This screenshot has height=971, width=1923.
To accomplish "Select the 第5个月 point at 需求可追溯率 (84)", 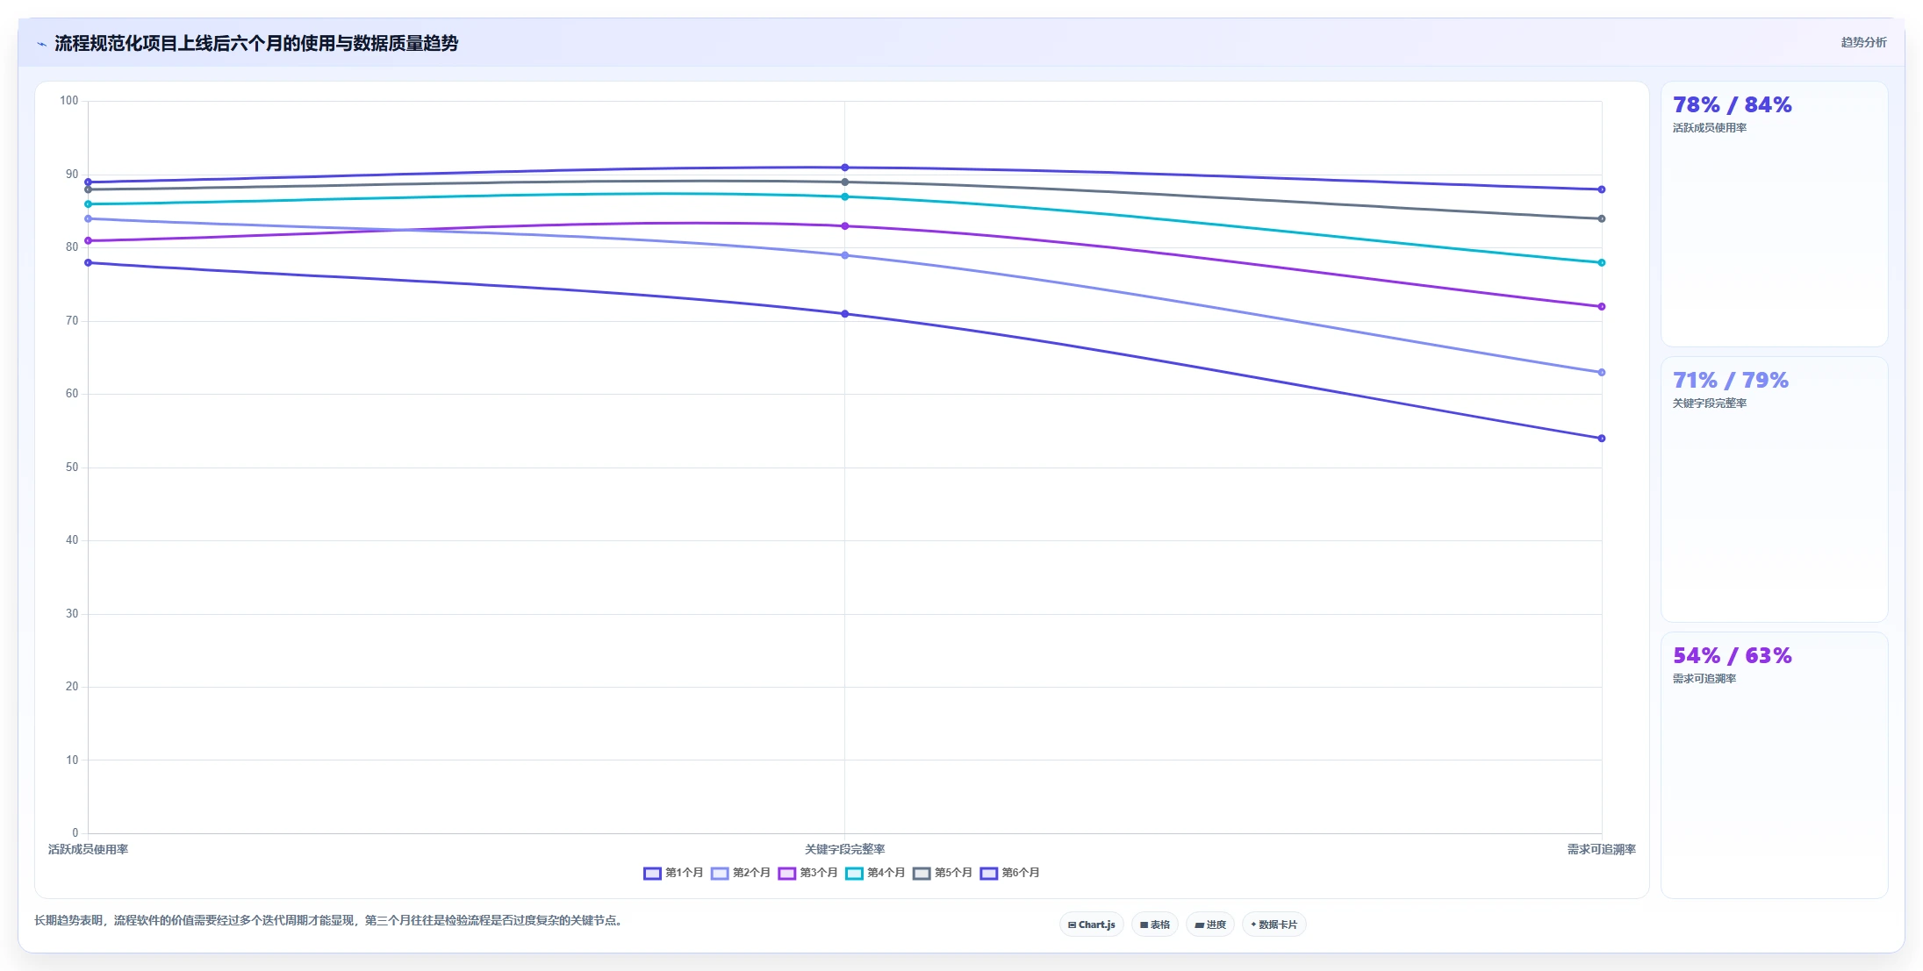I will point(1602,218).
